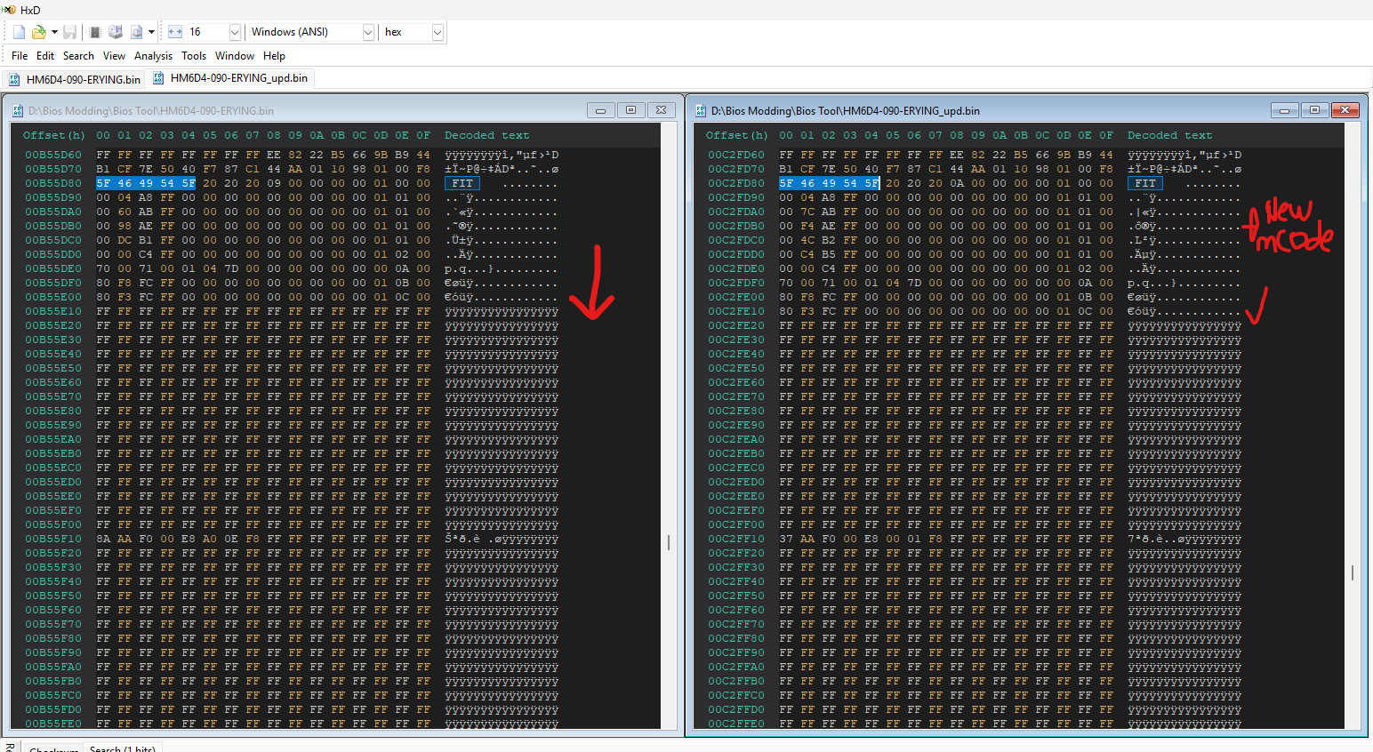Expand the Open file recent-files arrow
This screenshot has height=752, width=1373.
[x=54, y=32]
